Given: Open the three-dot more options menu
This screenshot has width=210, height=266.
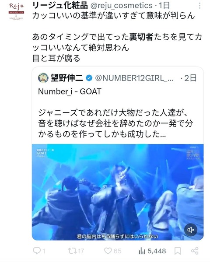Looking at the screenshot, I should [x=199, y=6].
